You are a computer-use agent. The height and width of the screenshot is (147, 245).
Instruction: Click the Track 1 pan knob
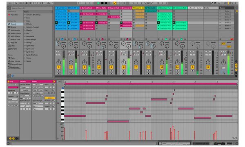click(x=58, y=62)
